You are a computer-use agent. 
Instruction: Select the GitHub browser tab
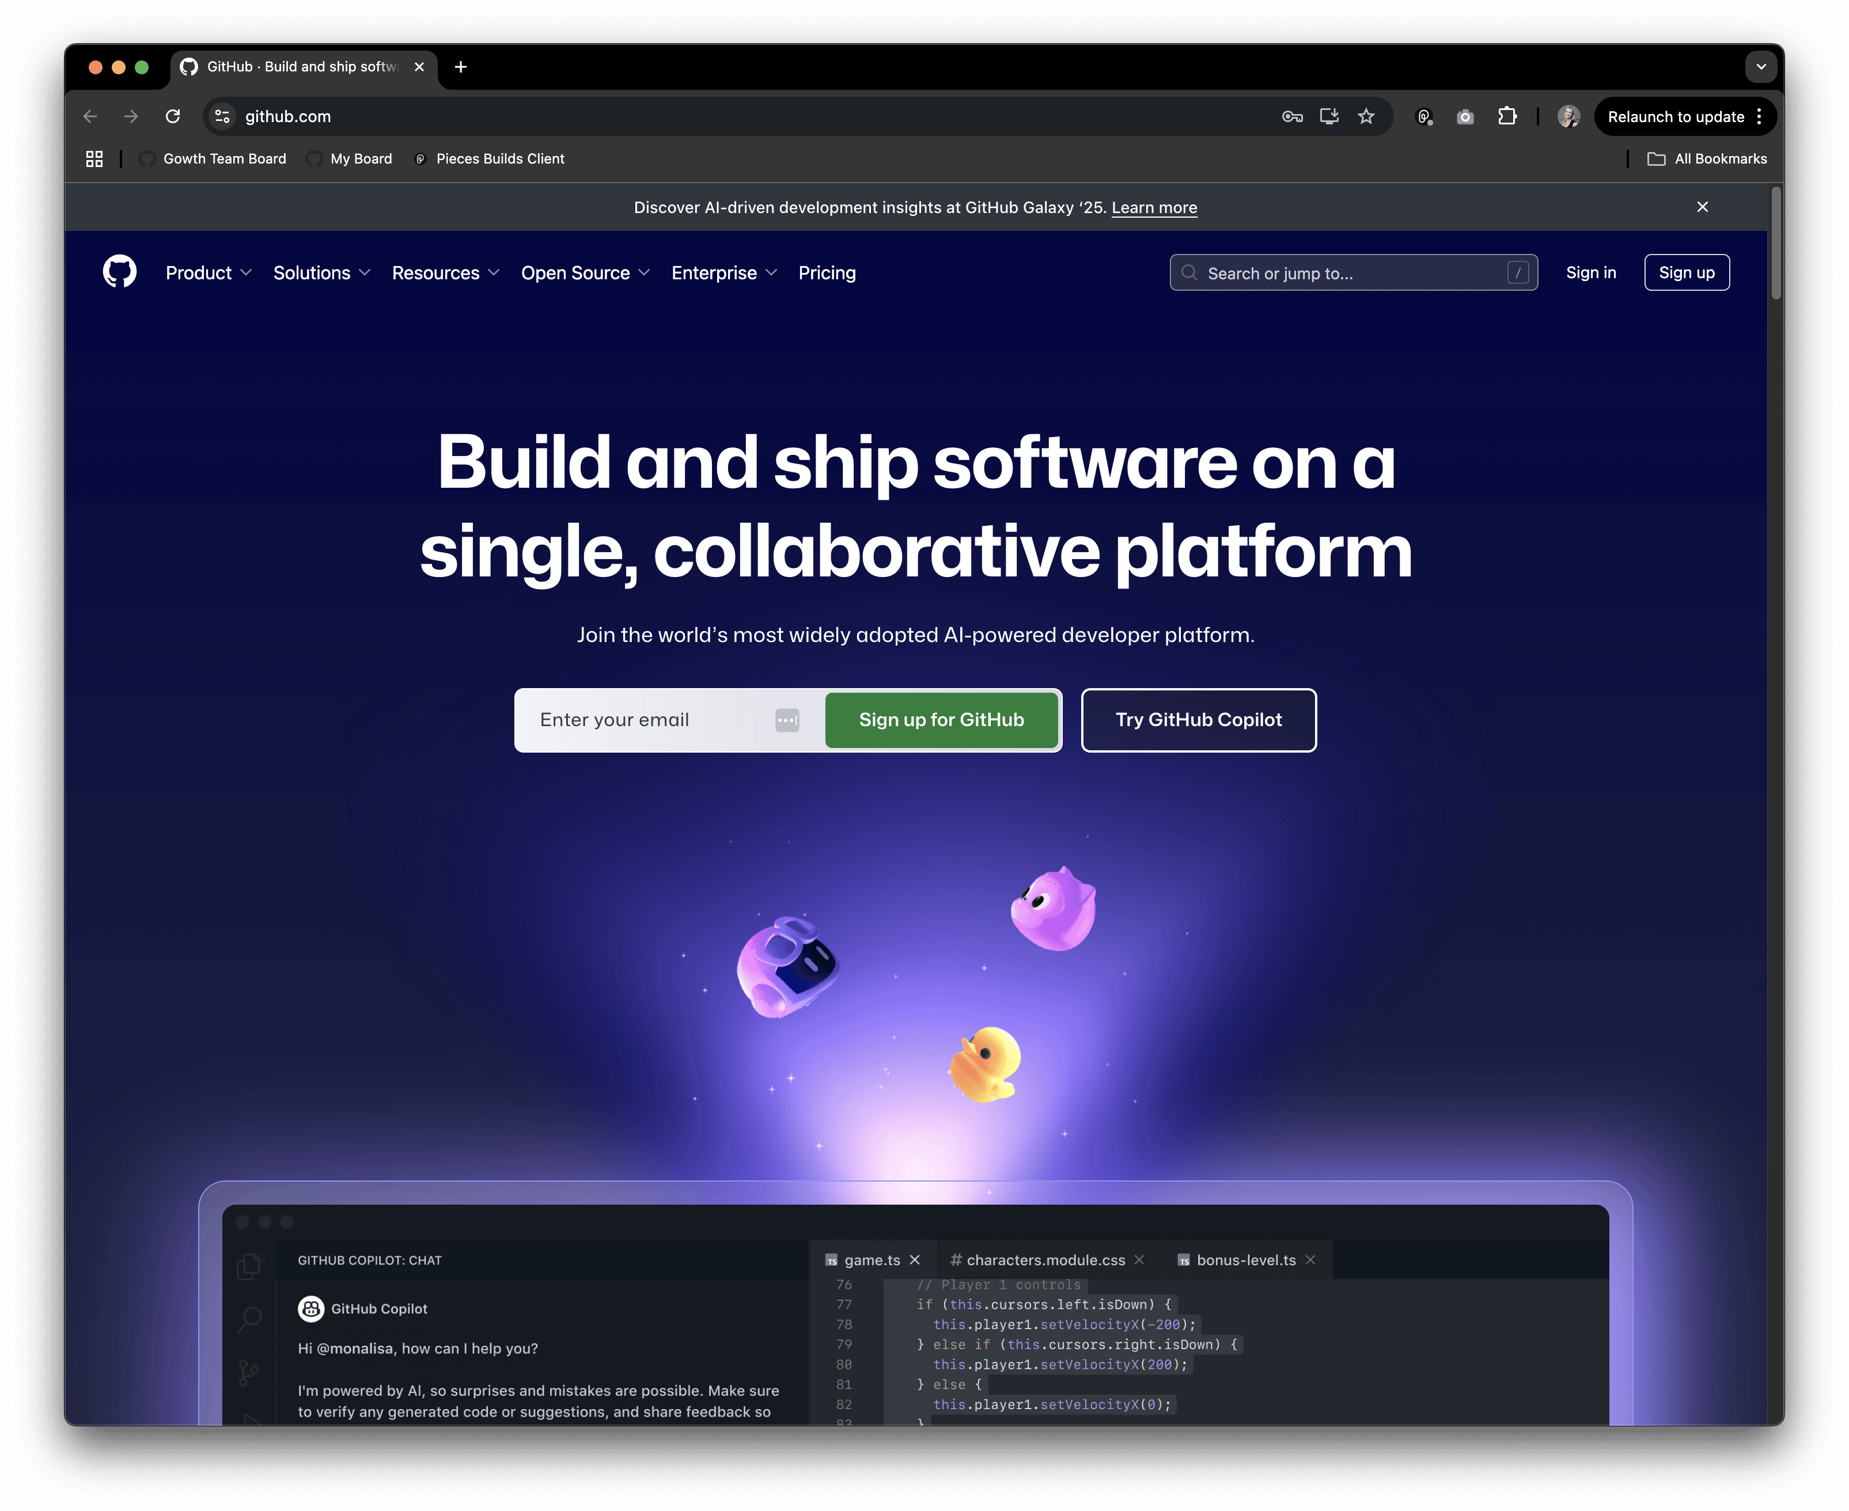[303, 67]
